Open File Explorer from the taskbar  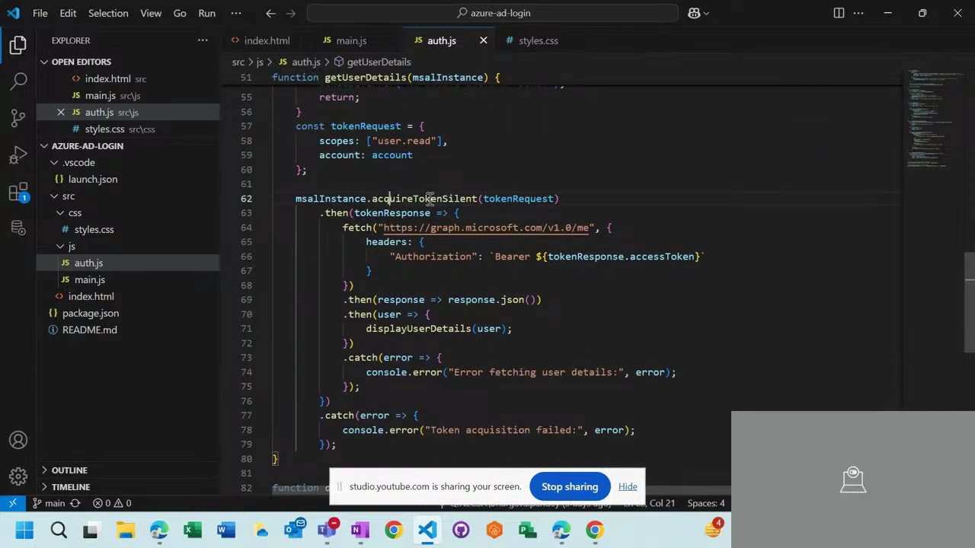126,530
